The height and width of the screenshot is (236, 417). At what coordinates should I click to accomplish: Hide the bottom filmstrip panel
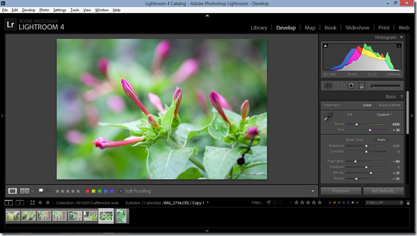207,231
